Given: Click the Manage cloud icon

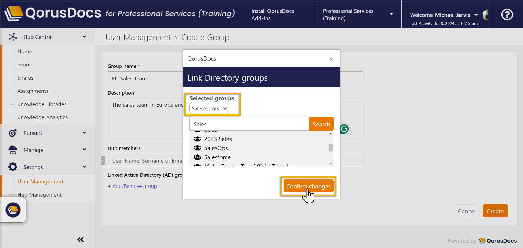Looking at the screenshot, I should click(13, 150).
